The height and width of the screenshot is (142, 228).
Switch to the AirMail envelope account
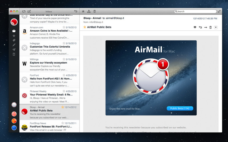click(14, 105)
